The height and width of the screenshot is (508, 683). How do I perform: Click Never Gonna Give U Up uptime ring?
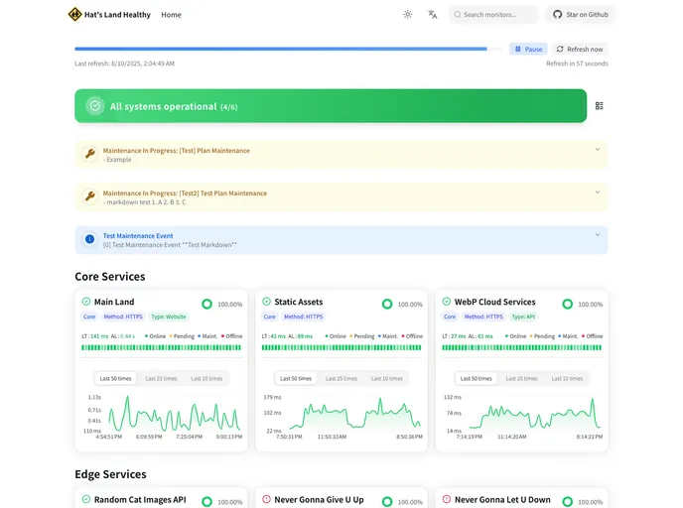point(387,502)
